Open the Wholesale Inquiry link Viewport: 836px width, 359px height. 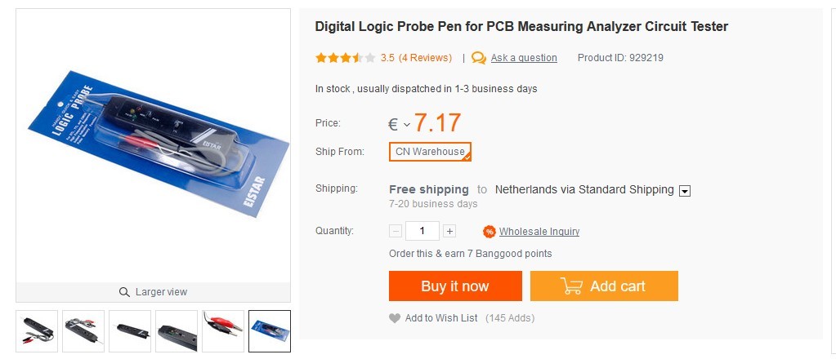[539, 232]
